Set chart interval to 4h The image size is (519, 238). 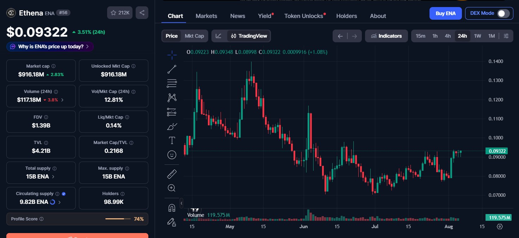[x=448, y=36]
